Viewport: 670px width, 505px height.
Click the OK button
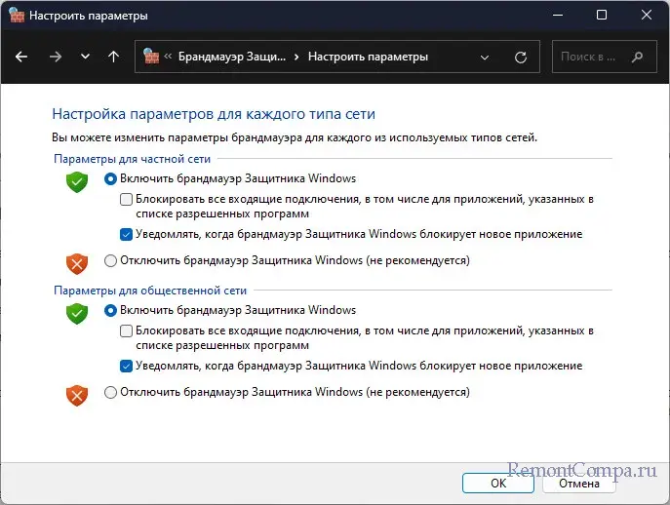pyautogui.click(x=497, y=482)
